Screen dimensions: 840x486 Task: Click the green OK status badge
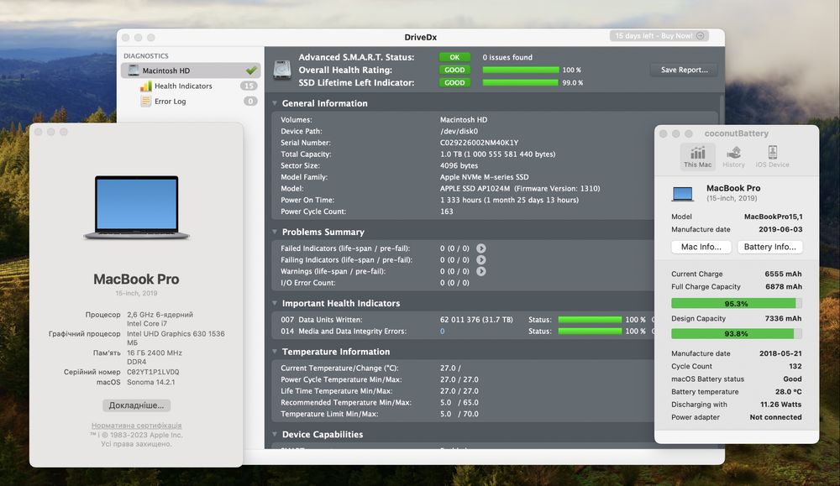tap(454, 57)
